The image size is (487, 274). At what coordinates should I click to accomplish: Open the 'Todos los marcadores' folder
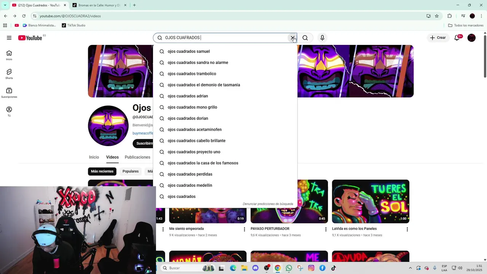pos(466,25)
